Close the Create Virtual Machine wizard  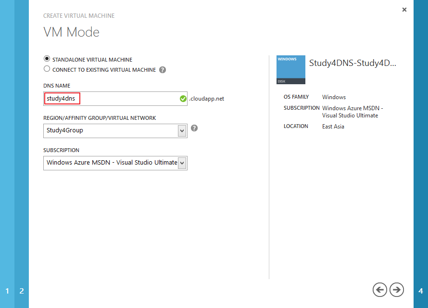(404, 10)
